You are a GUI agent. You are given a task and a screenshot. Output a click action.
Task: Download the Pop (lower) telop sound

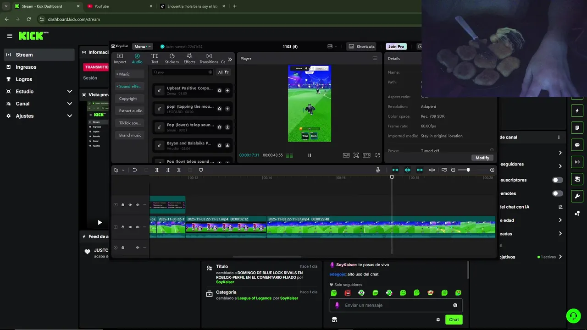(x=227, y=127)
